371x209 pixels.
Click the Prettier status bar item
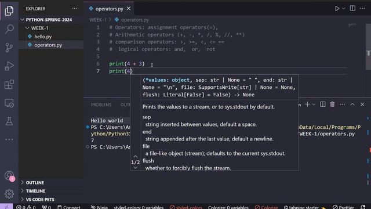click(x=343, y=207)
